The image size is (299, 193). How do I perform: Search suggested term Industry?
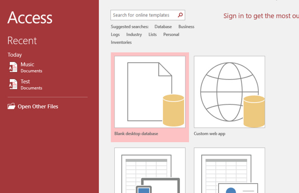pyautogui.click(x=134, y=34)
